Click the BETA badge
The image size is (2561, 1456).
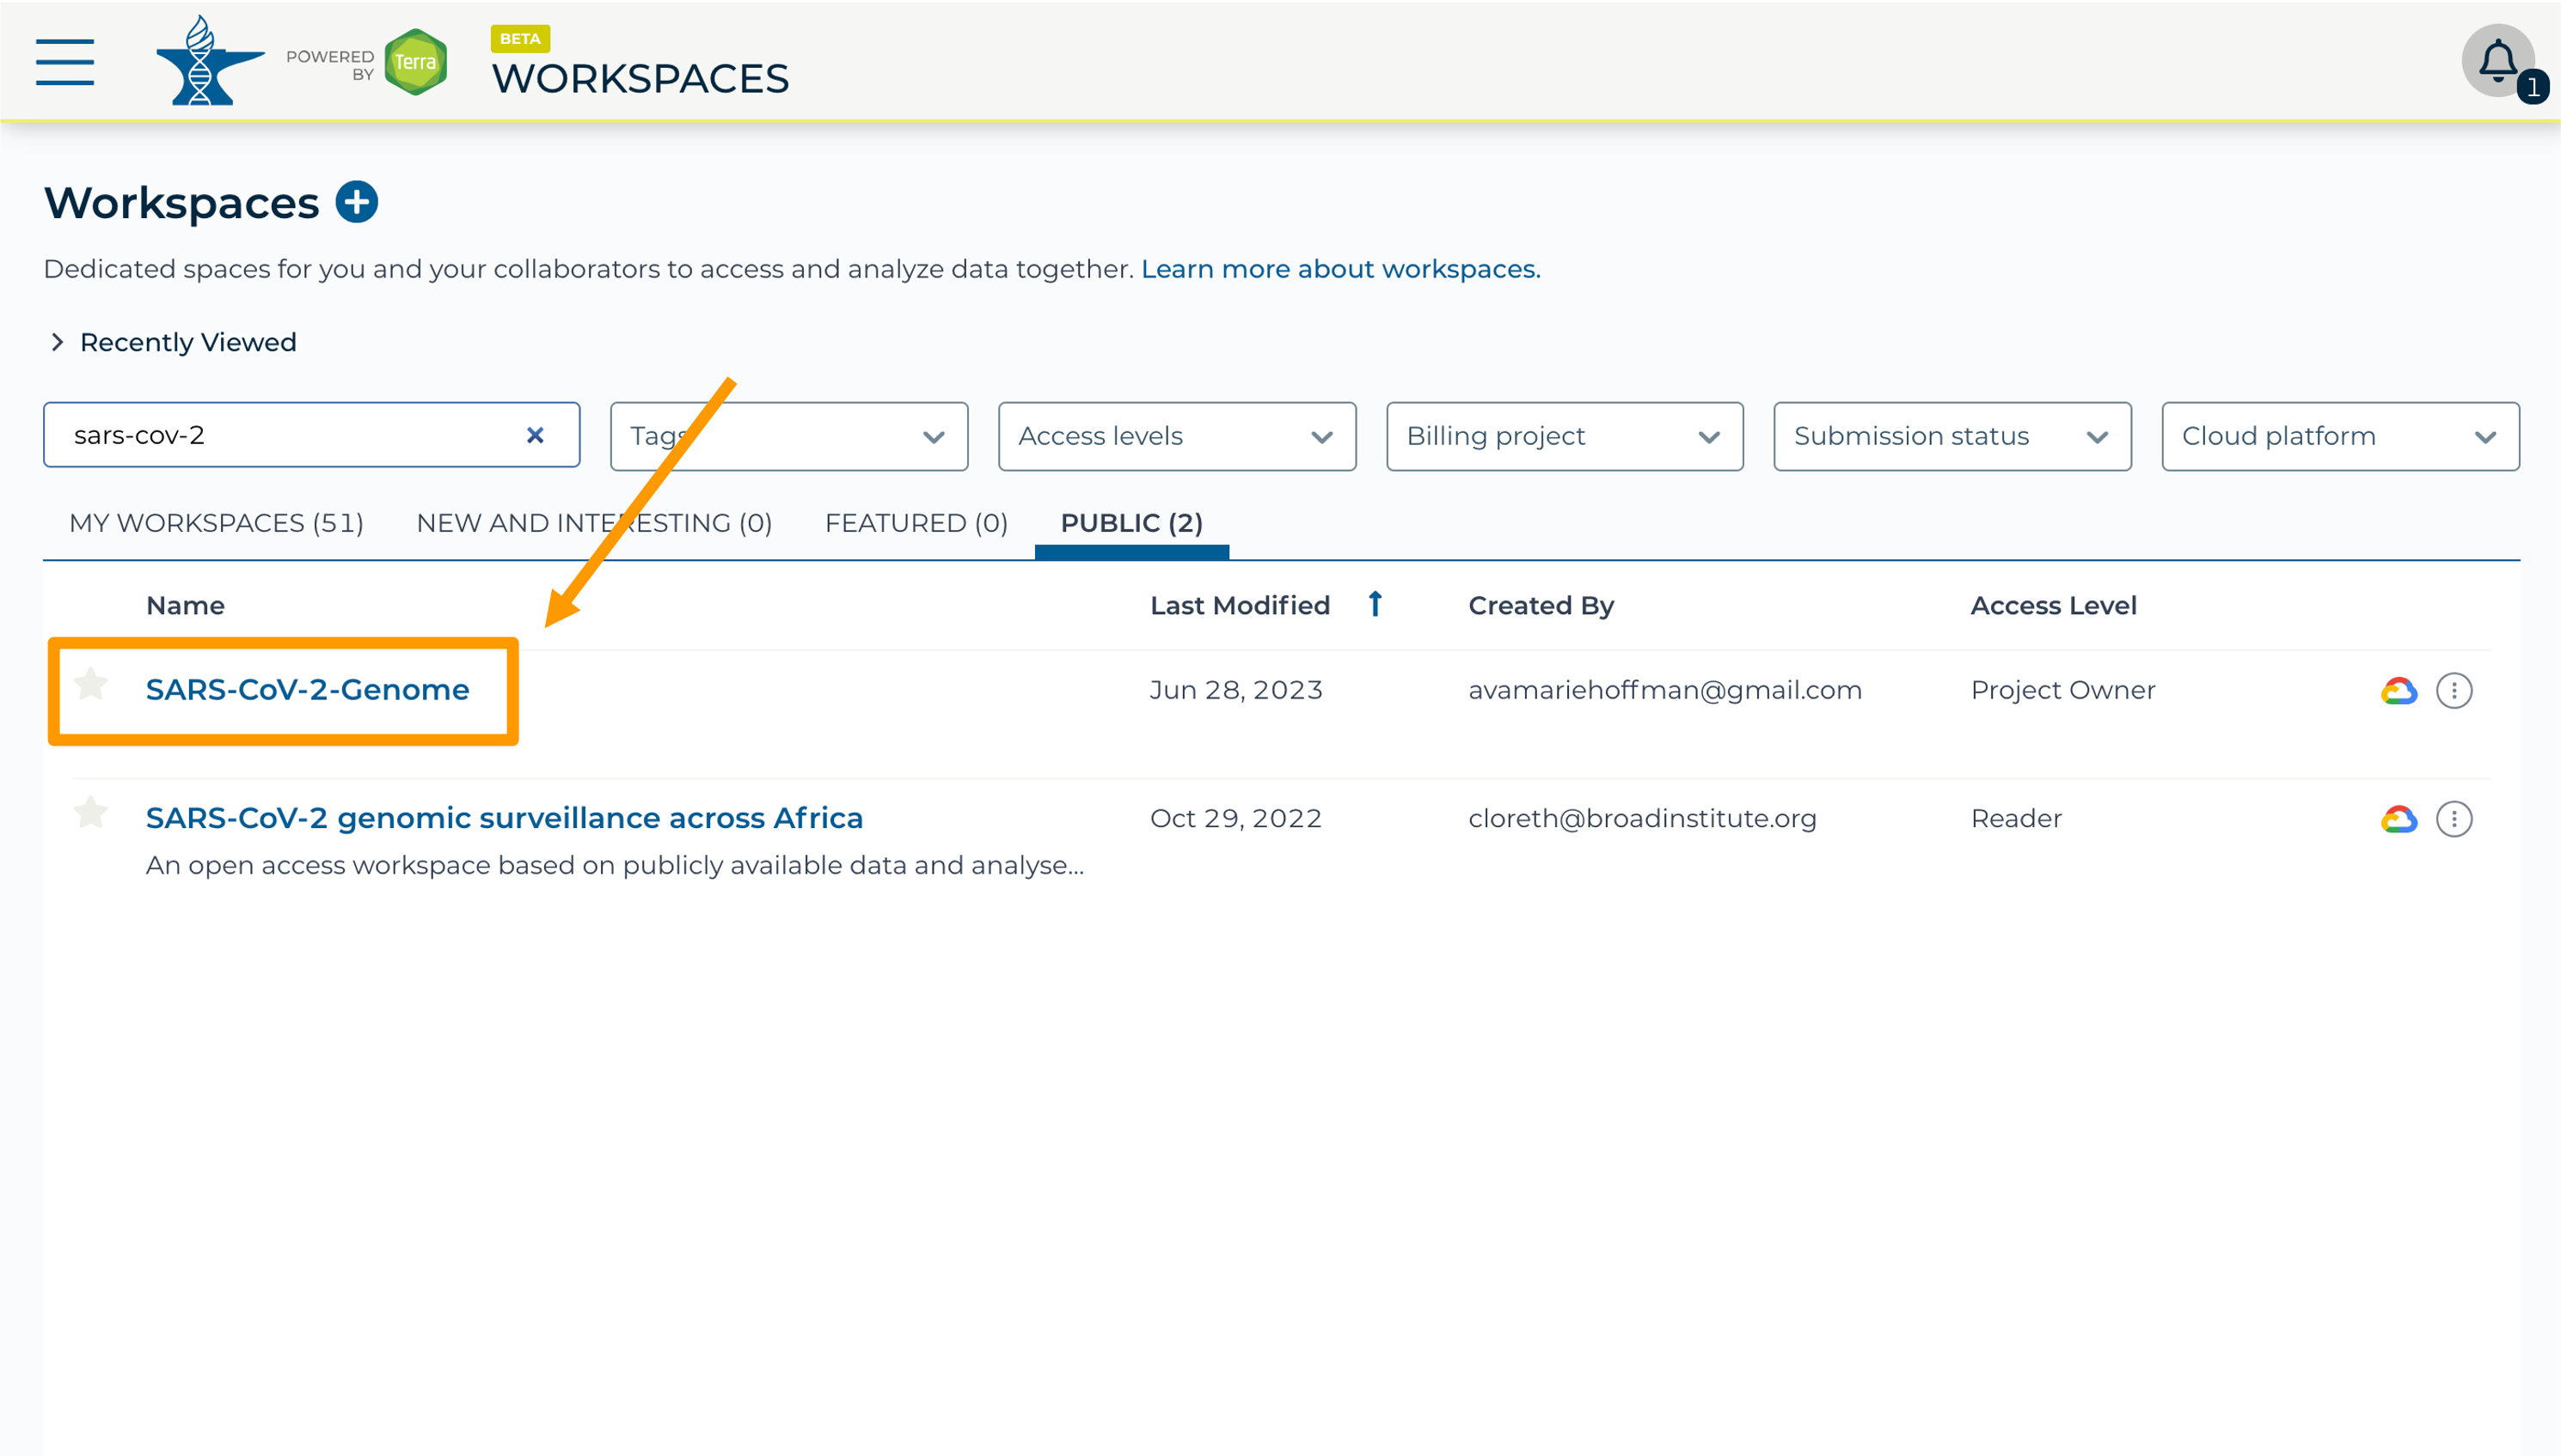(x=520, y=38)
